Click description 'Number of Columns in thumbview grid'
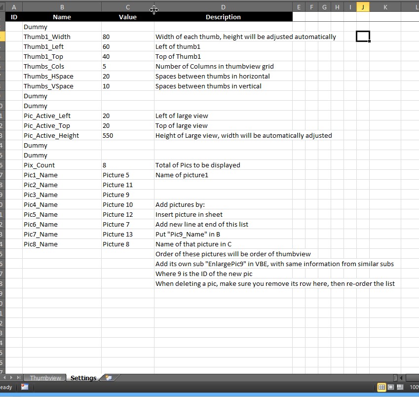419x397 pixels. [x=215, y=66]
